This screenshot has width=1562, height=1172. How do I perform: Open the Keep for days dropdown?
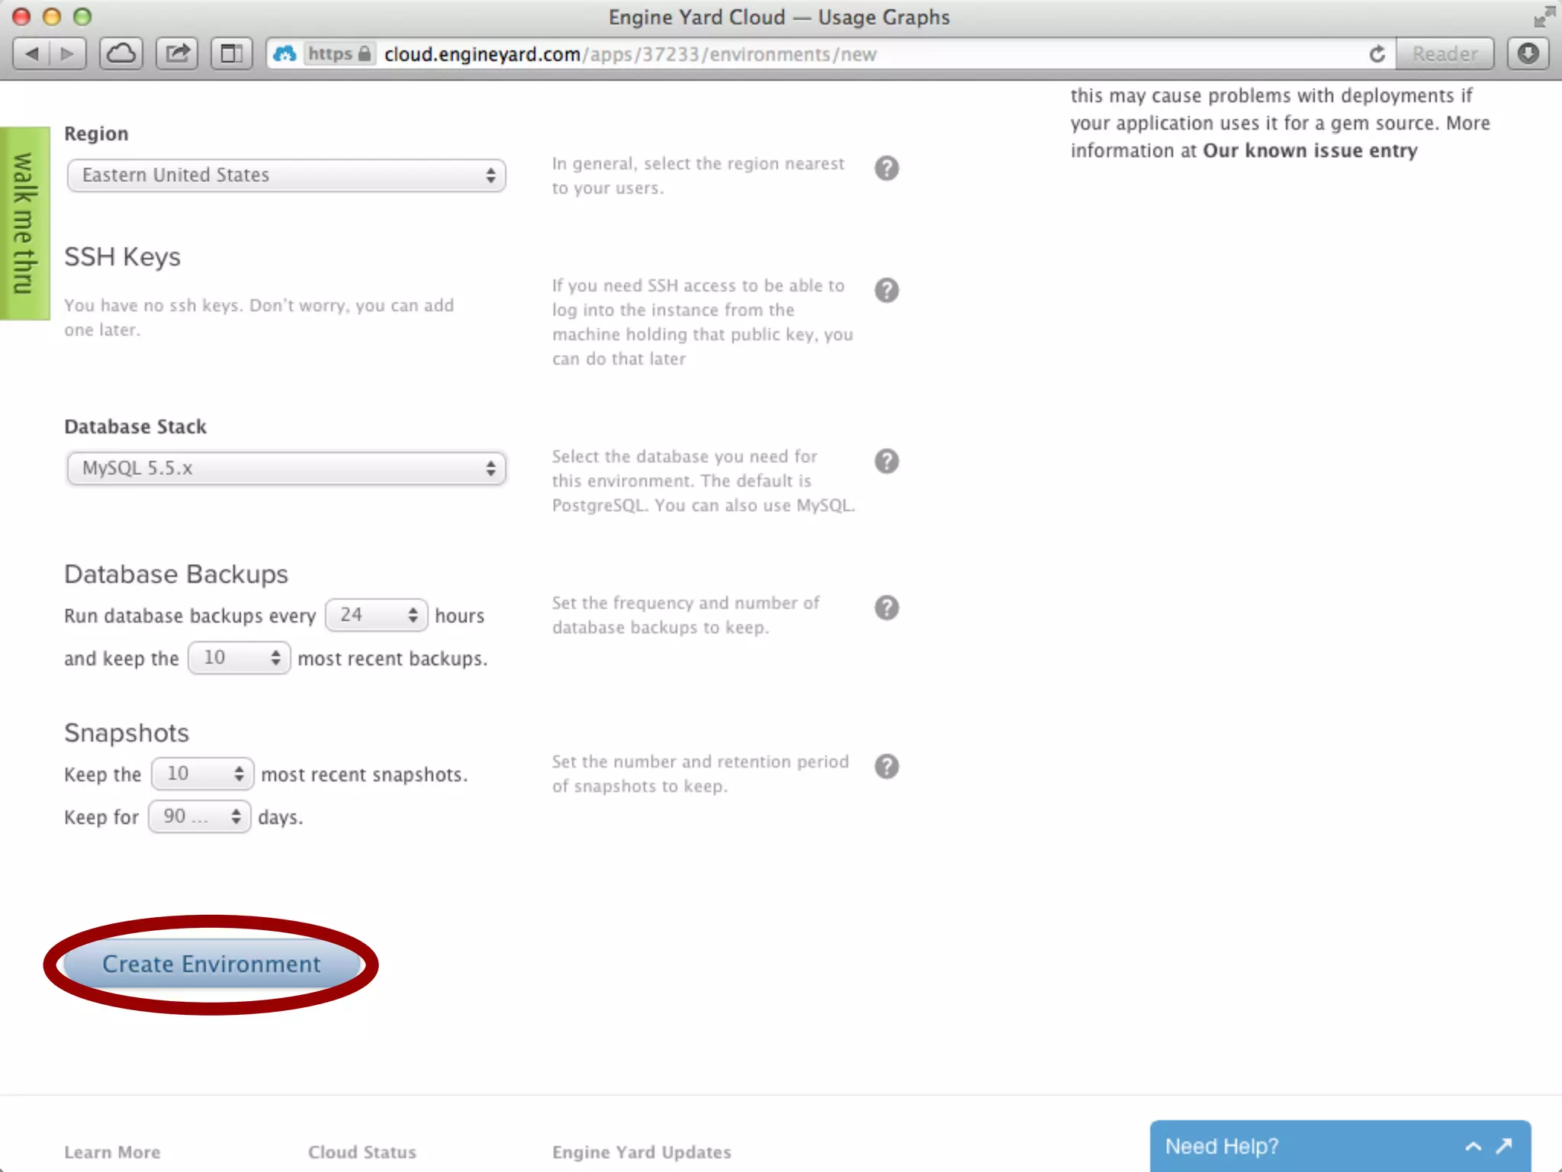(x=200, y=816)
